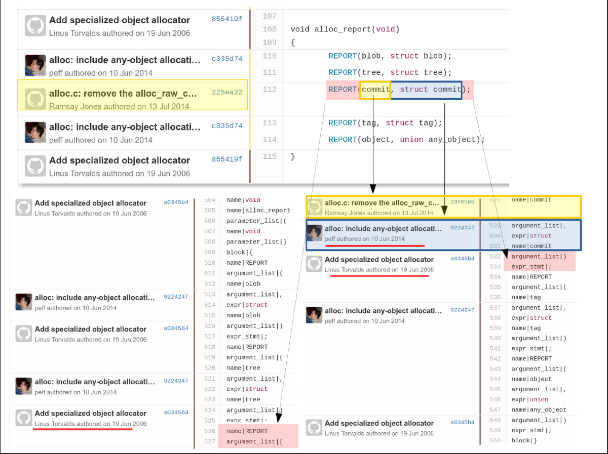Open commit hash 855419f beside line 107
The width and height of the screenshot is (608, 454).
(227, 19)
